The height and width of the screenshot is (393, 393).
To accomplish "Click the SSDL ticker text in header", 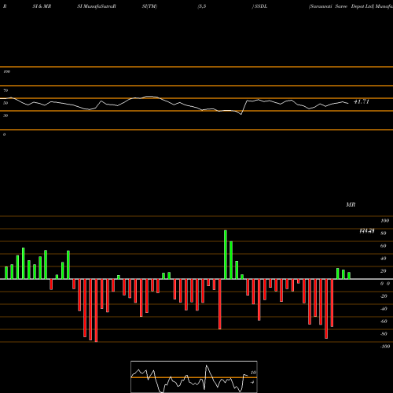I will 261,6.
